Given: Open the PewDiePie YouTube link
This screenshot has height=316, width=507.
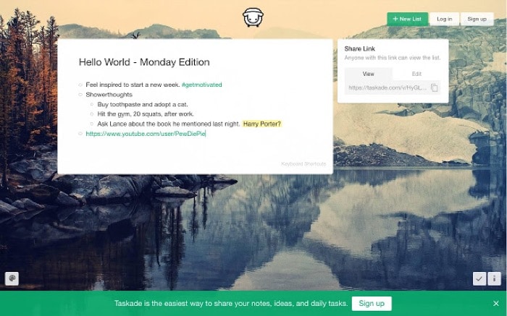Looking at the screenshot, I should coord(145,134).
